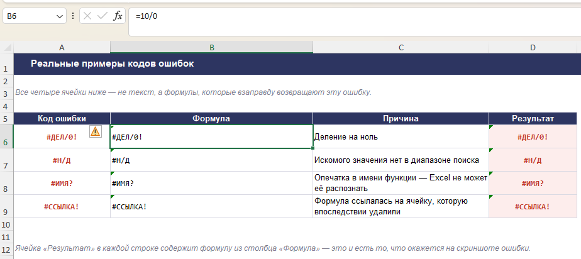Click the Insert Function fx icon
Screen dimensions: 581x259
tap(118, 16)
